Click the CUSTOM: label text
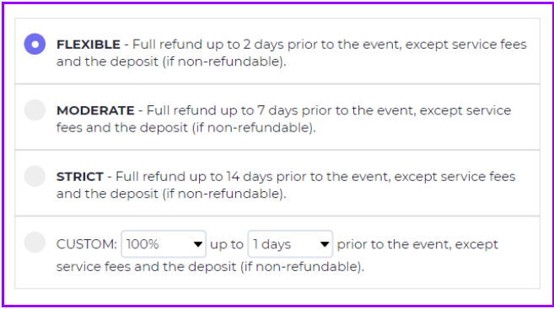This screenshot has width=554, height=309. tap(87, 244)
